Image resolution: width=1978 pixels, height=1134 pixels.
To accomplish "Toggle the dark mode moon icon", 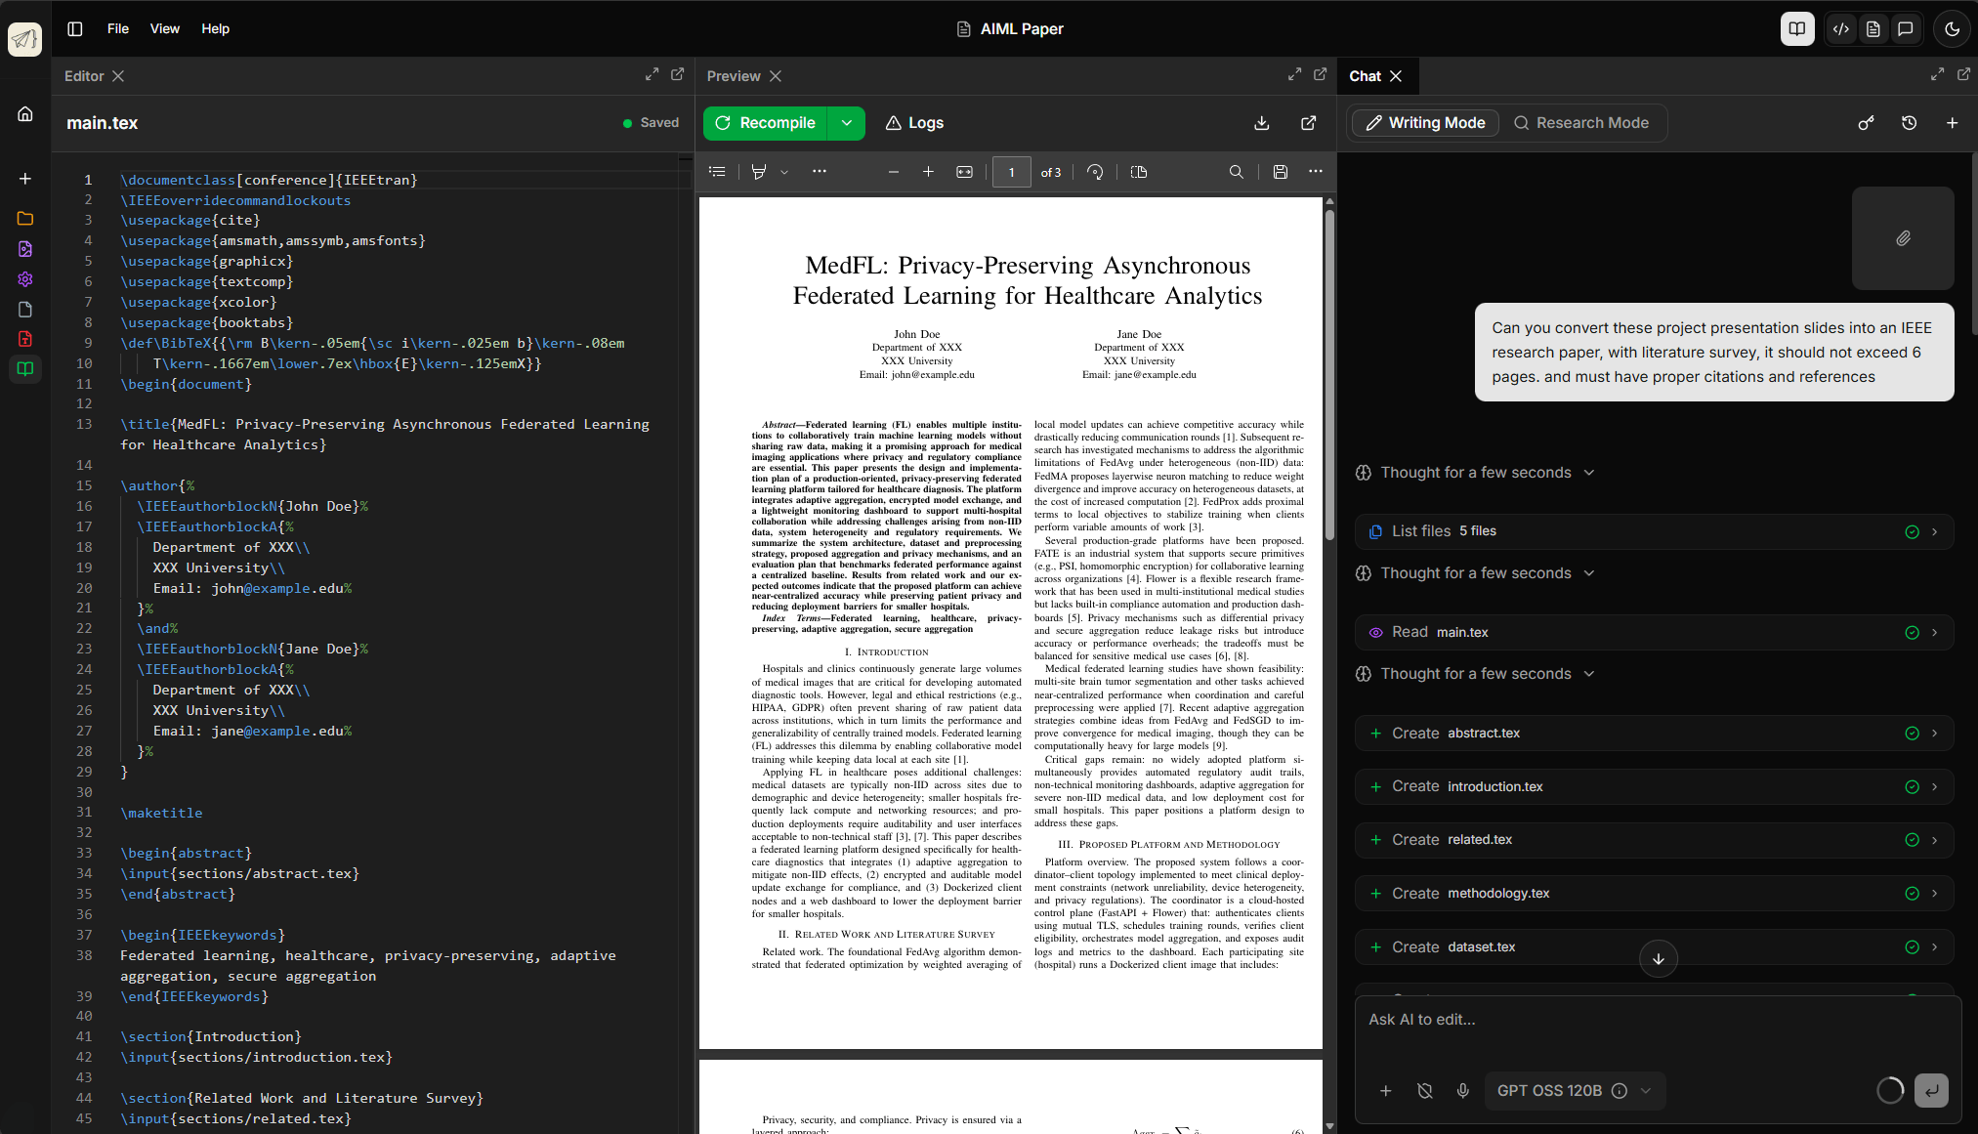I will [x=1952, y=29].
